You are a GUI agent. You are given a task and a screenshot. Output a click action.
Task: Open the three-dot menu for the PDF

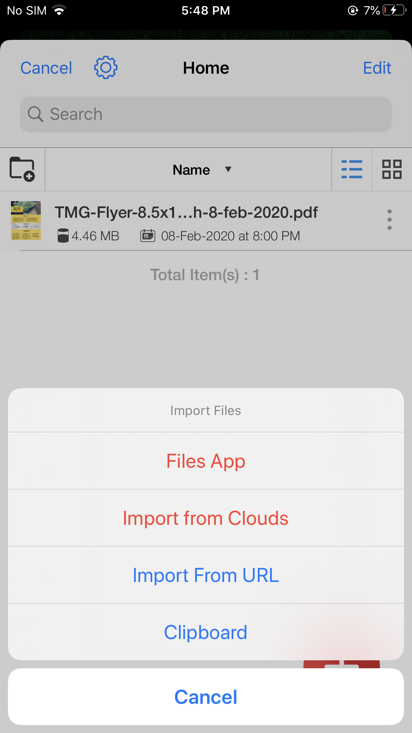coord(389,219)
